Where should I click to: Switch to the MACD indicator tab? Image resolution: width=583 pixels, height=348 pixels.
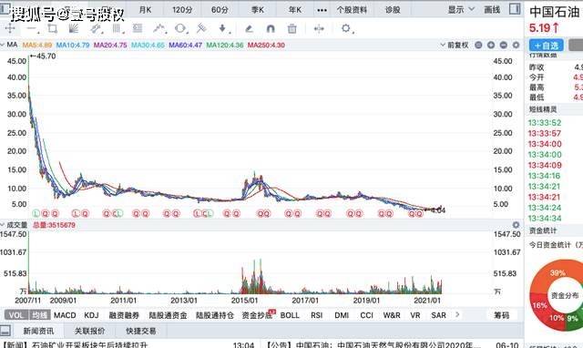[65, 315]
